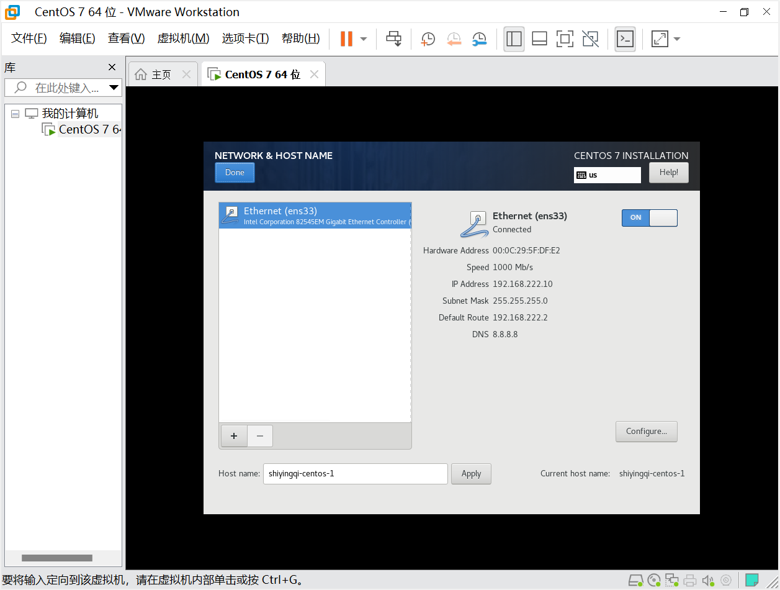The image size is (780, 590).
Task: Toggle the library sidebar view
Action: (x=514, y=39)
